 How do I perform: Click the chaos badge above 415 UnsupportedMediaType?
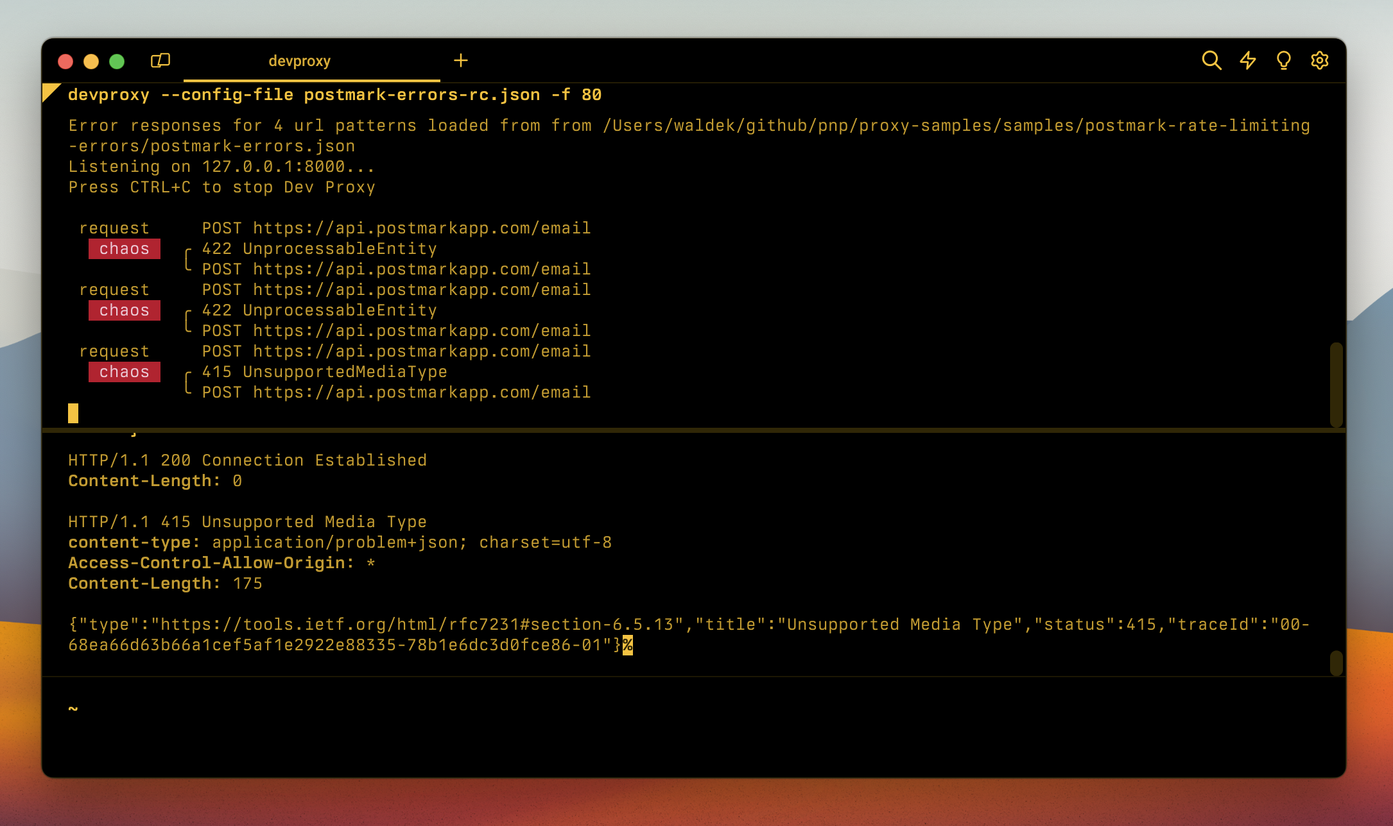(124, 372)
